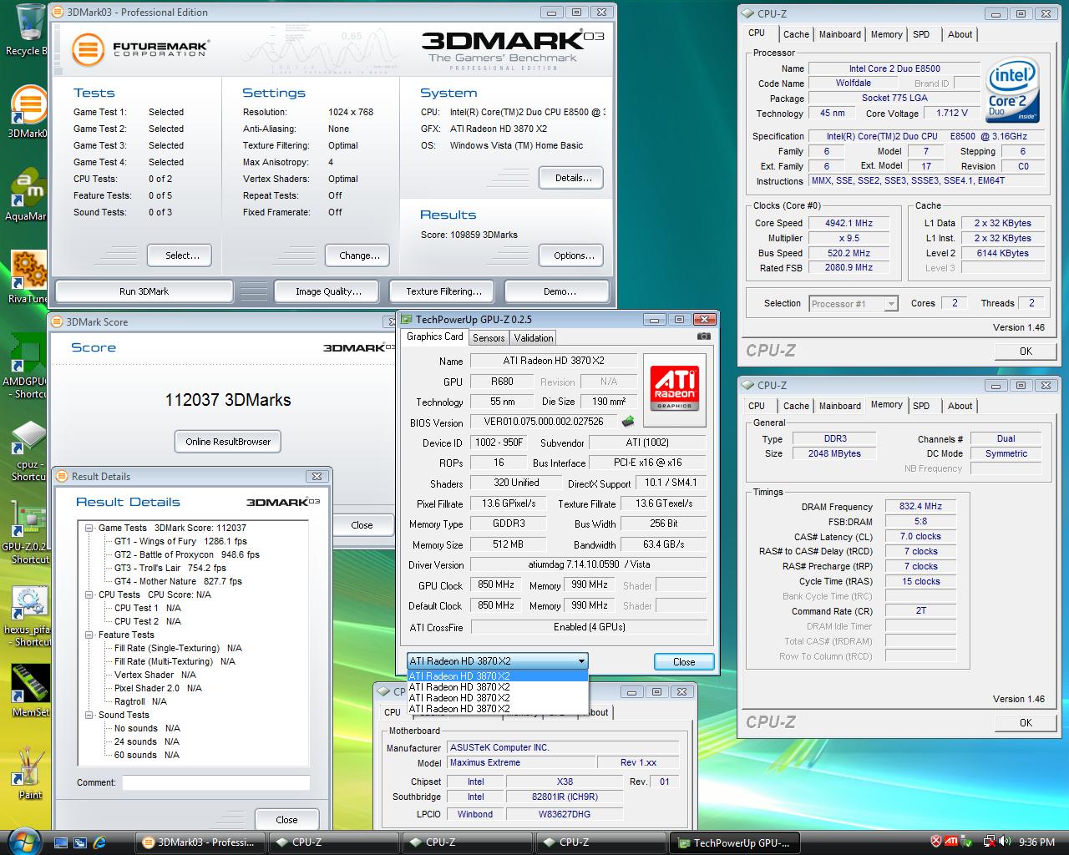Open the CPU tab in the CPU-Z Memory window

757,406
